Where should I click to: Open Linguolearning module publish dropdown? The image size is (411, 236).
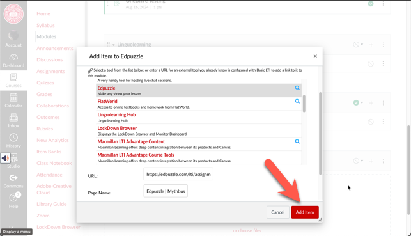click(x=358, y=45)
